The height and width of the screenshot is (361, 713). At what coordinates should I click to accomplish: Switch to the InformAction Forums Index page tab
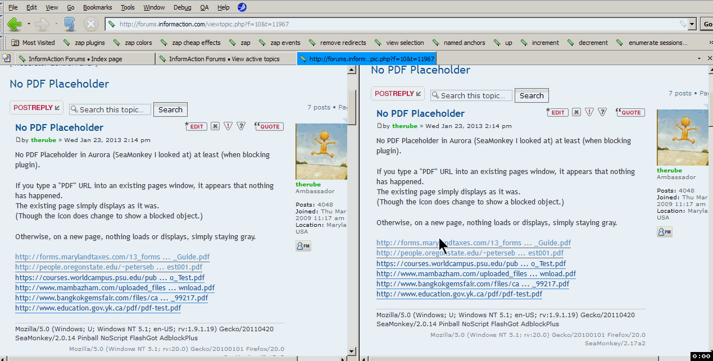pyautogui.click(x=84, y=58)
